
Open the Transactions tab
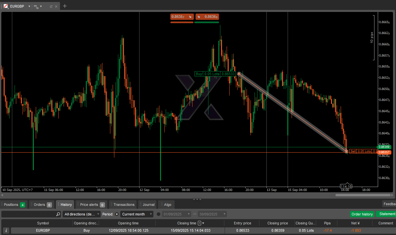click(x=124, y=205)
